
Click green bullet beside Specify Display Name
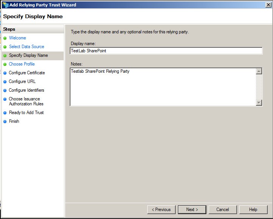[5, 56]
